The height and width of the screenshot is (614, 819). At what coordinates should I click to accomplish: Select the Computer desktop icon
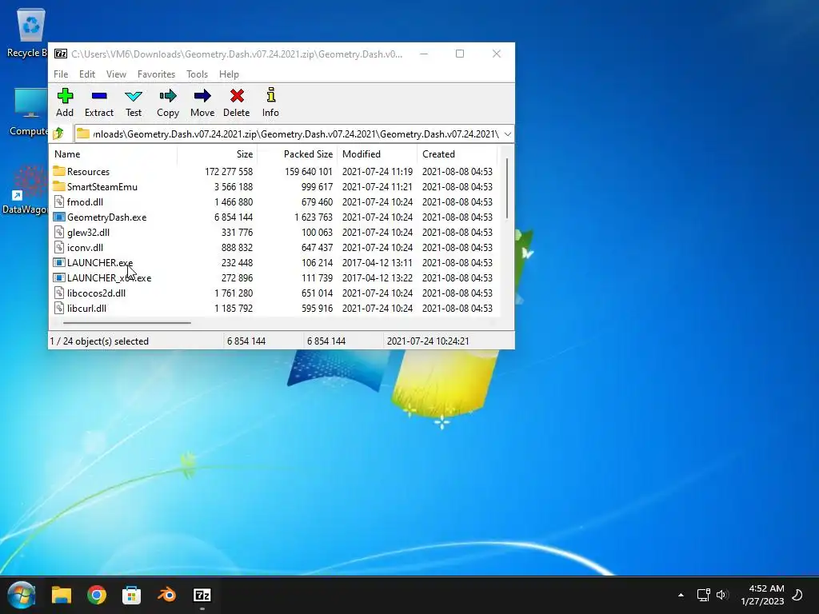tap(28, 112)
